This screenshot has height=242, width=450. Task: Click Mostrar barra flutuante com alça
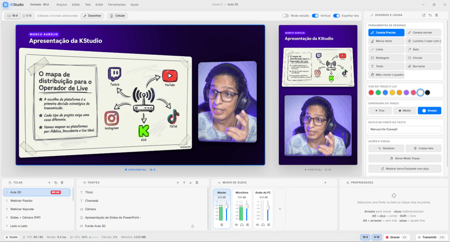point(405,169)
